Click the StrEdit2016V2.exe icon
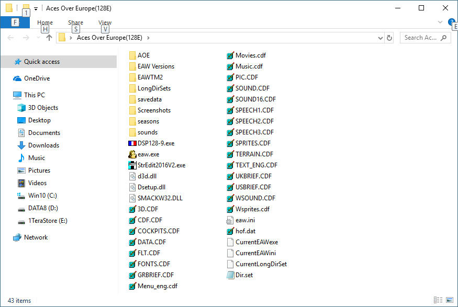The width and height of the screenshot is (458, 307). pyautogui.click(x=132, y=165)
